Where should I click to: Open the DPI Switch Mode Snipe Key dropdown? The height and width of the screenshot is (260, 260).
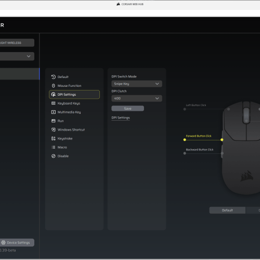coord(137,84)
